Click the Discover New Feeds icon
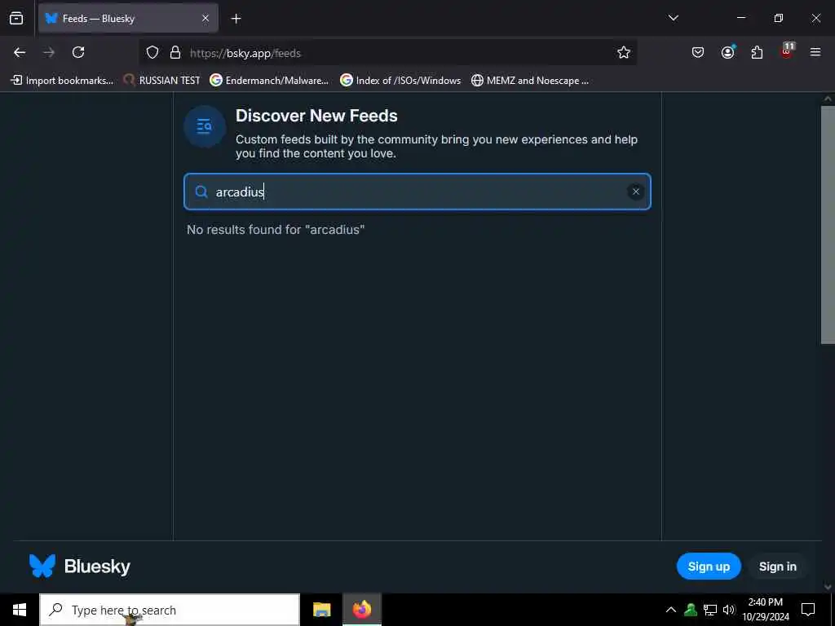 (x=205, y=126)
